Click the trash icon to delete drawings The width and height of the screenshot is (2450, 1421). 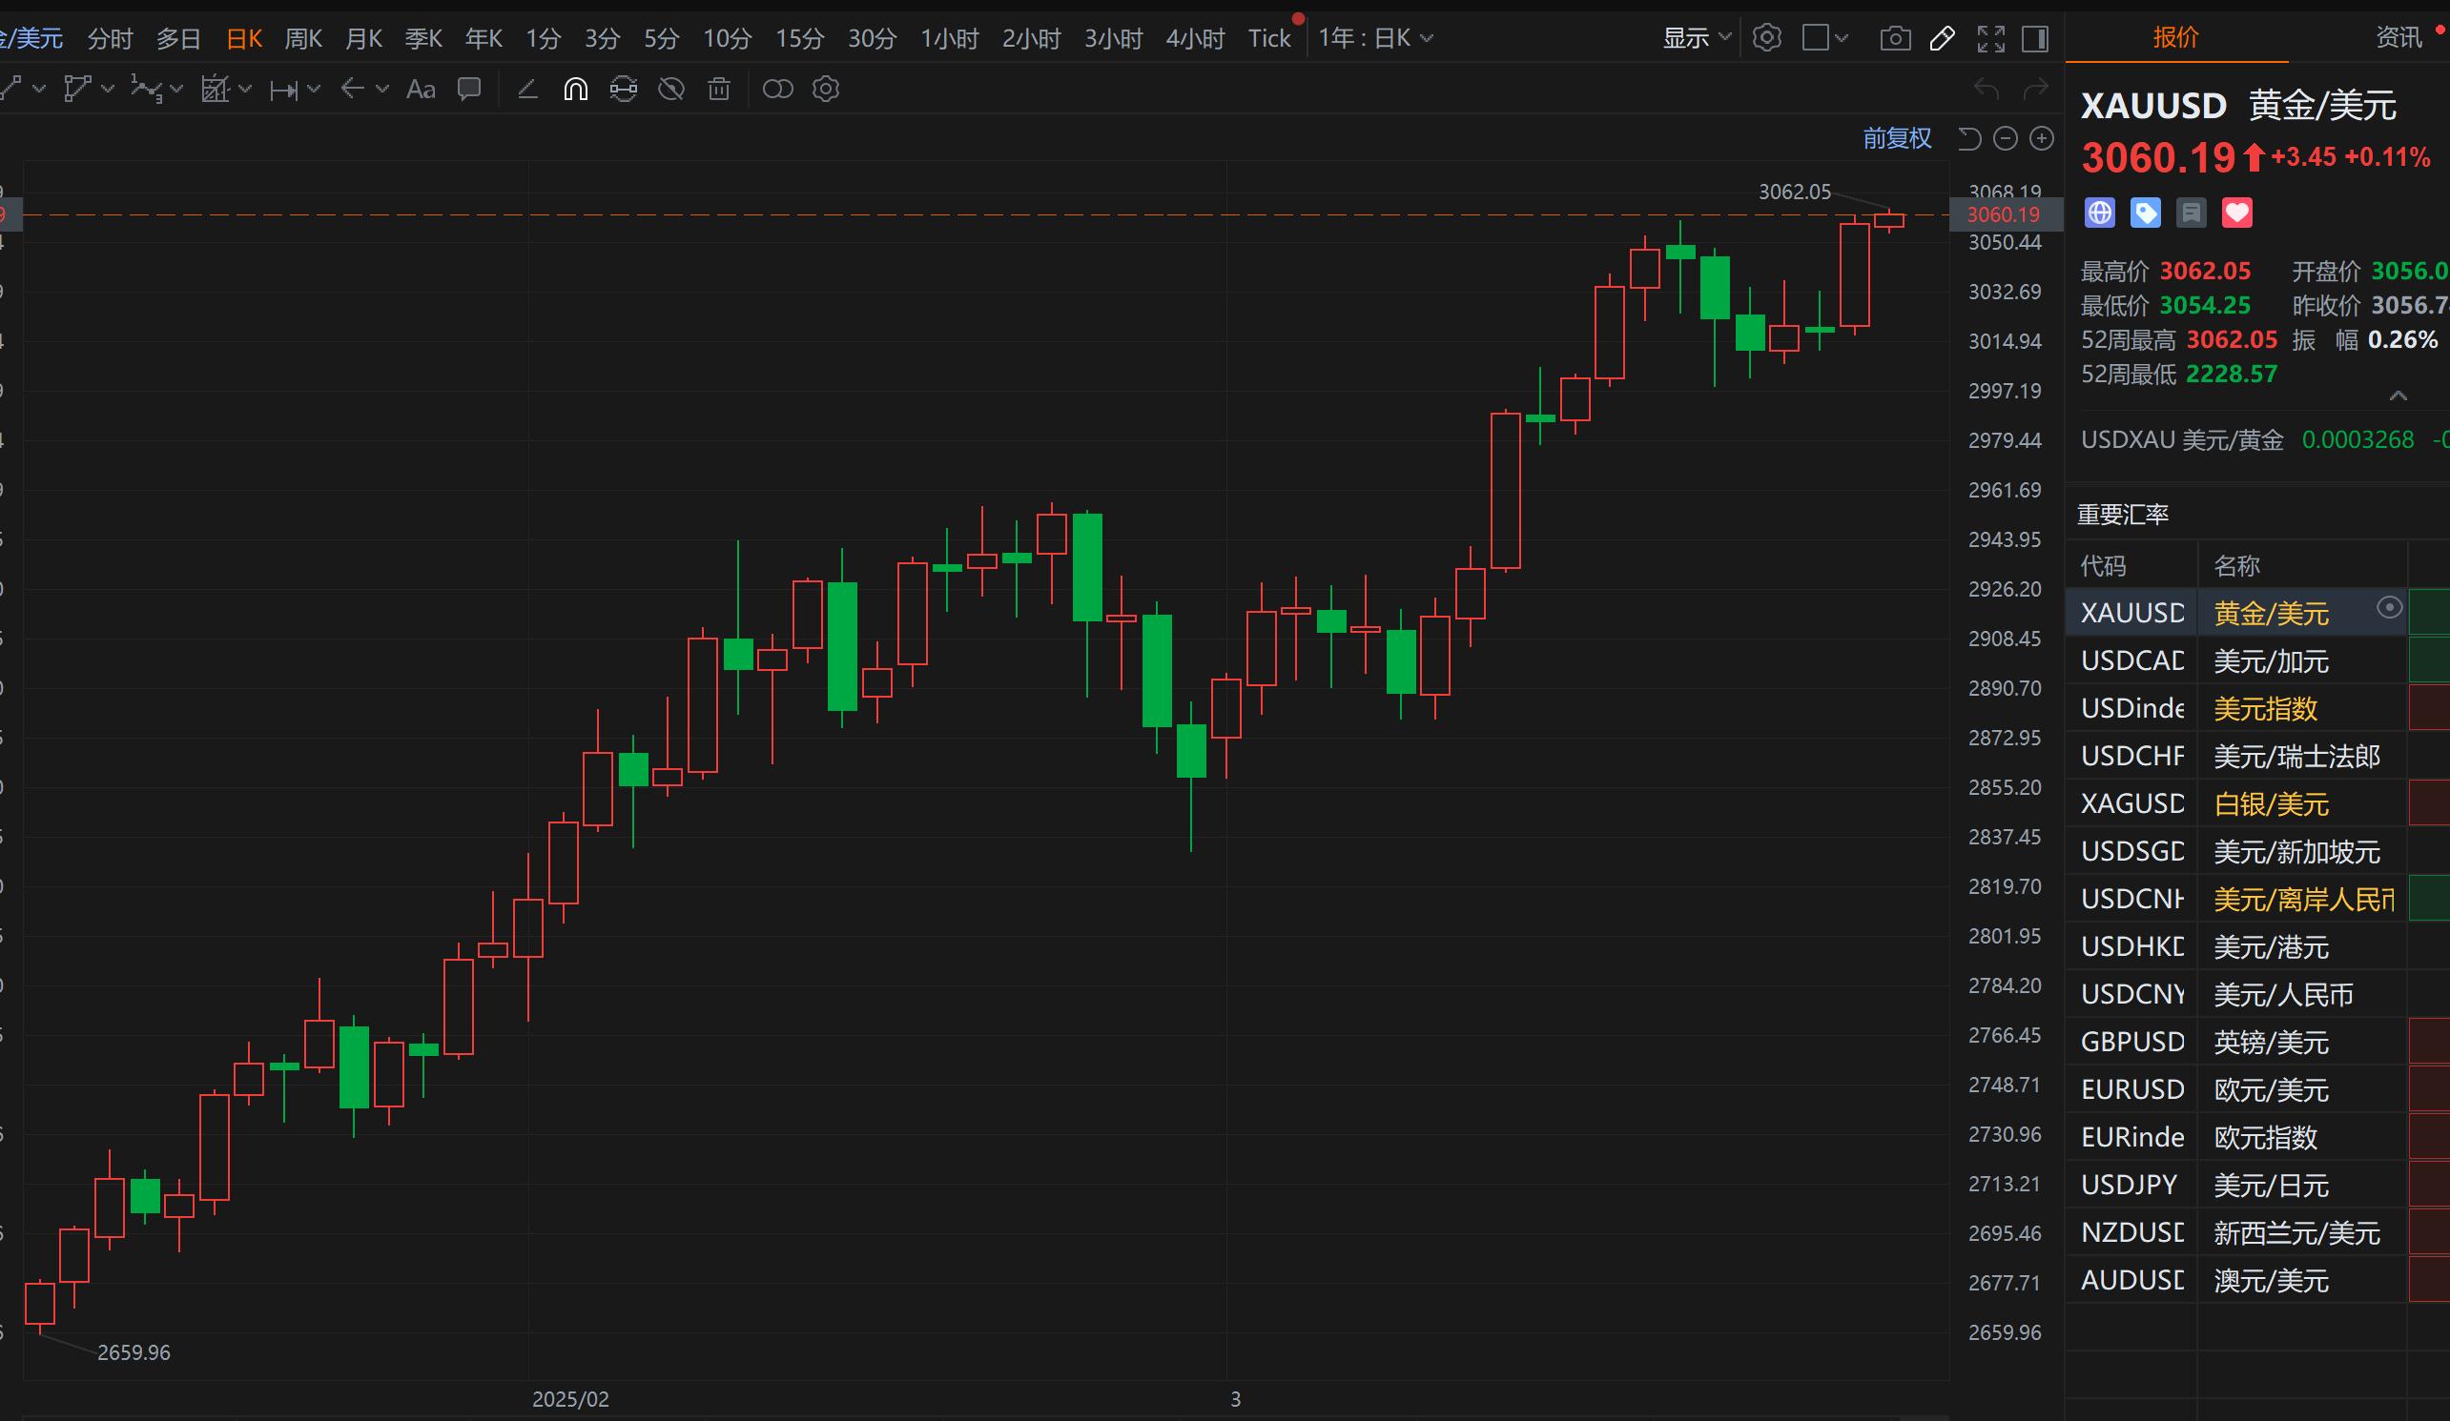(x=718, y=90)
